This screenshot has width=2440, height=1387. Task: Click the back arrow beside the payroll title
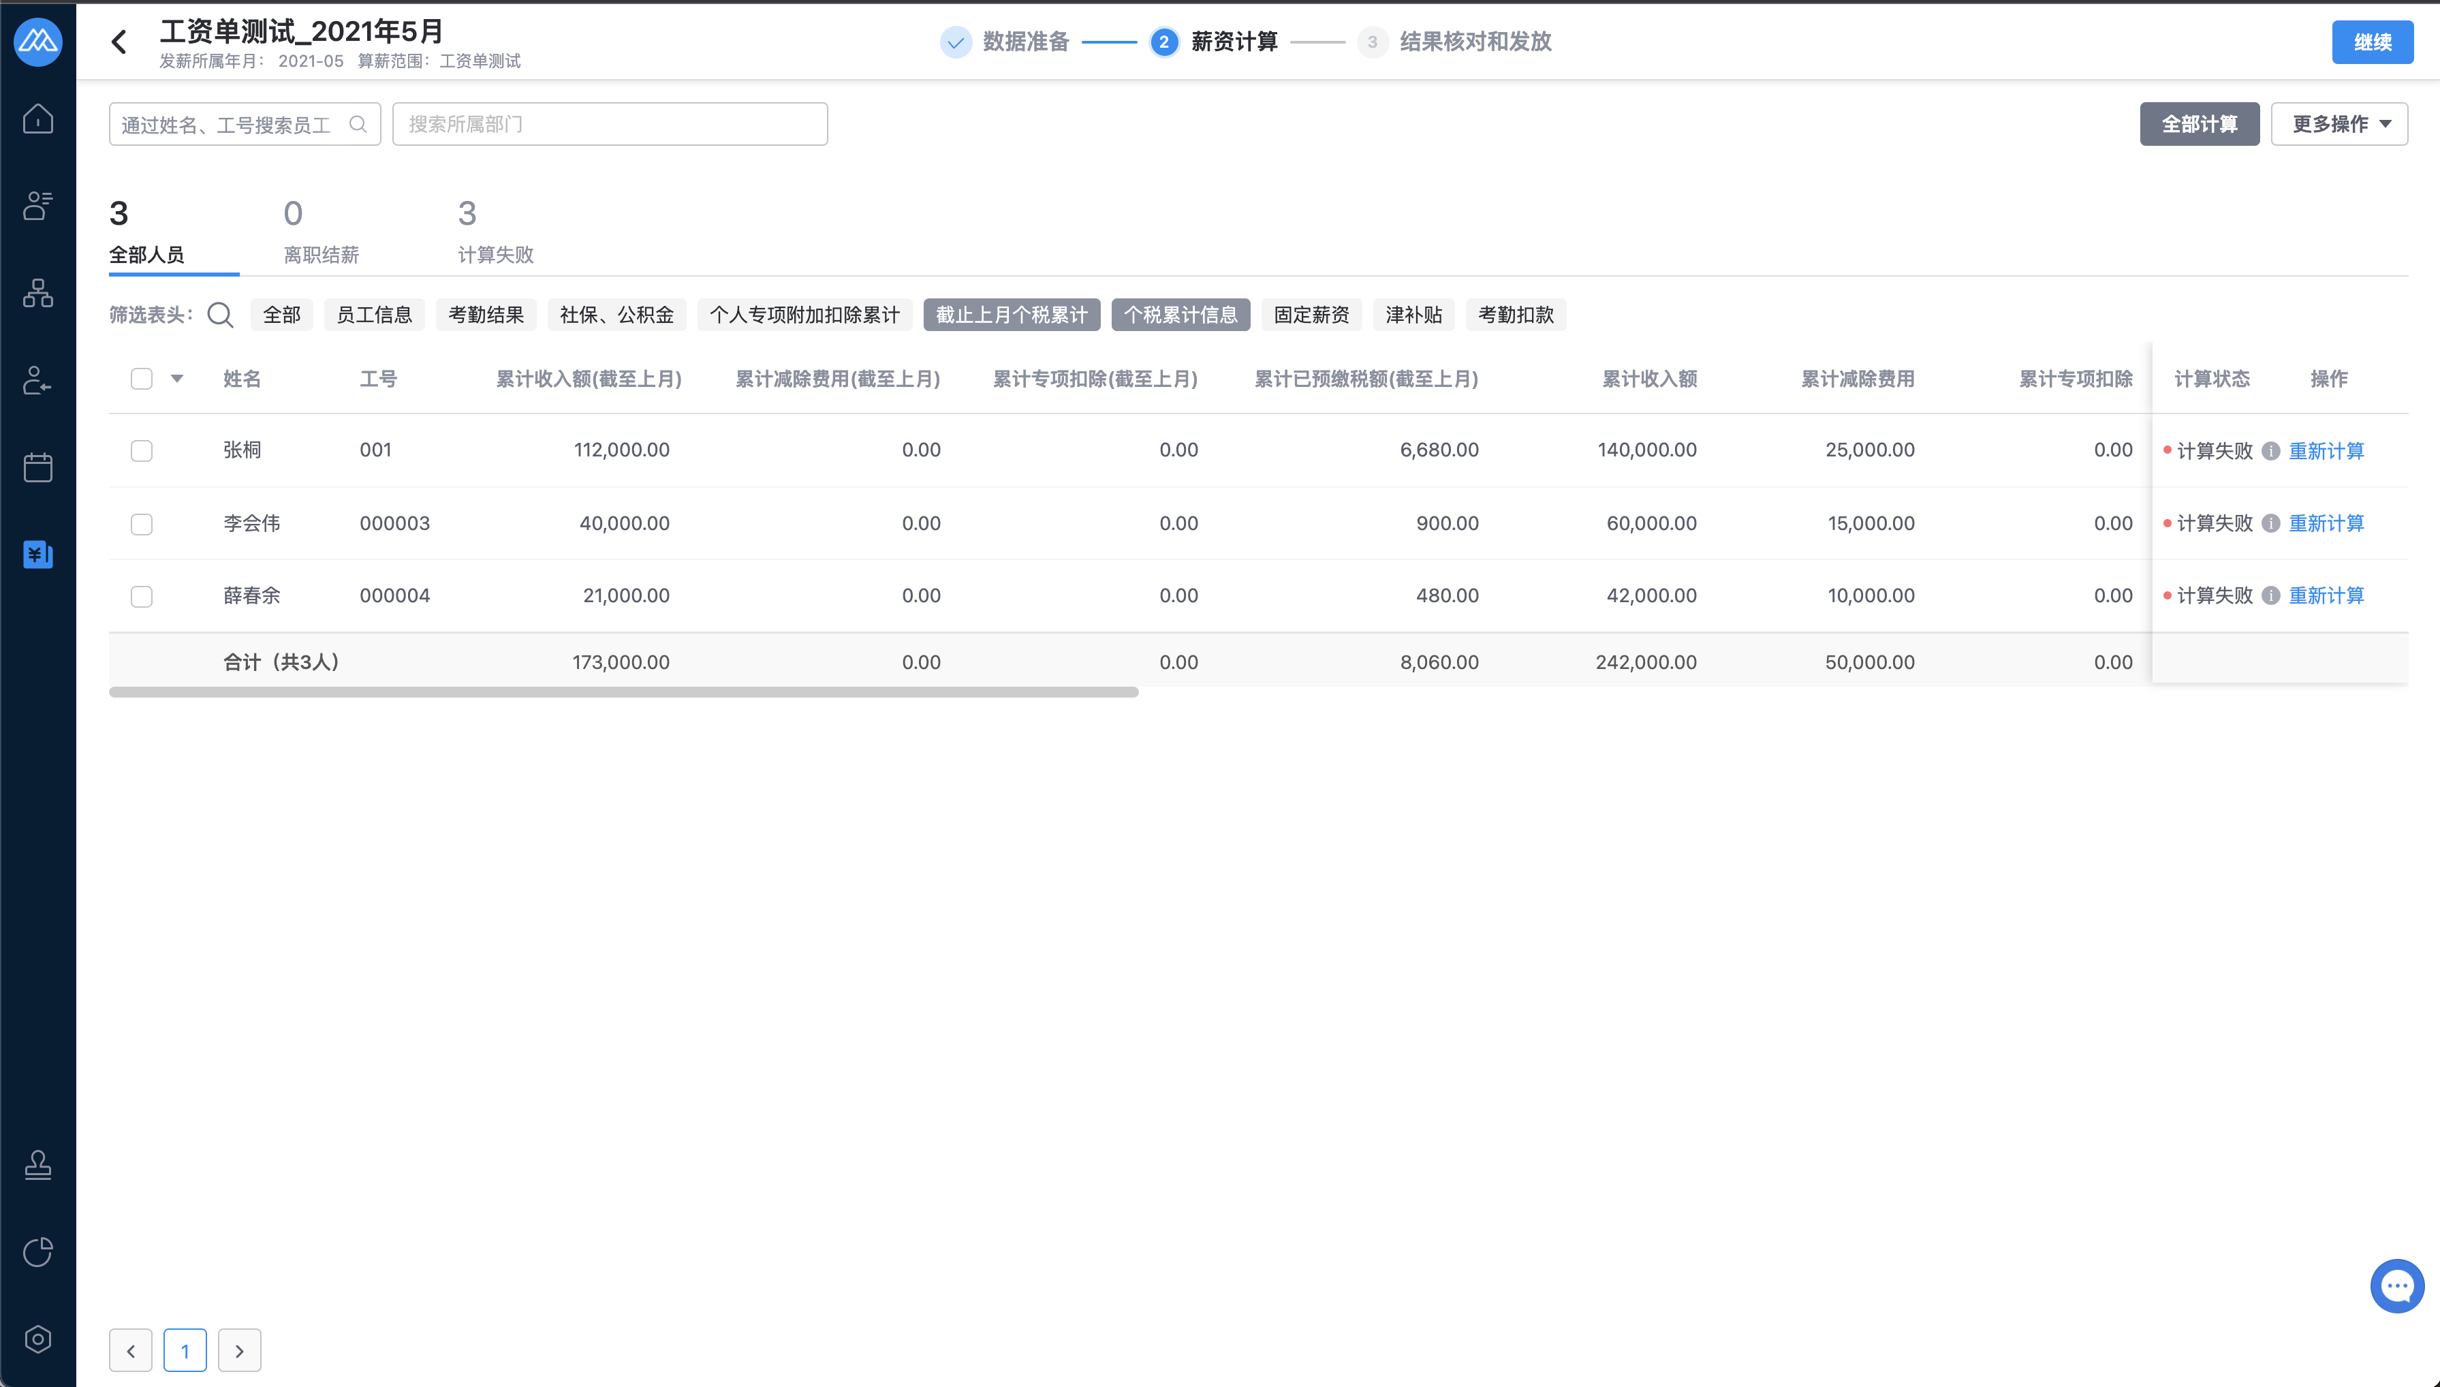click(119, 42)
